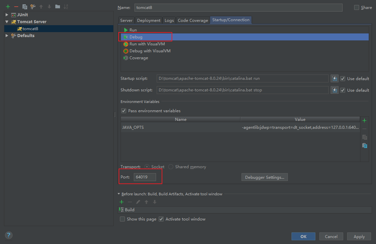The height and width of the screenshot is (244, 376).
Task: Open help via the question mark icon
Action: click(9, 235)
